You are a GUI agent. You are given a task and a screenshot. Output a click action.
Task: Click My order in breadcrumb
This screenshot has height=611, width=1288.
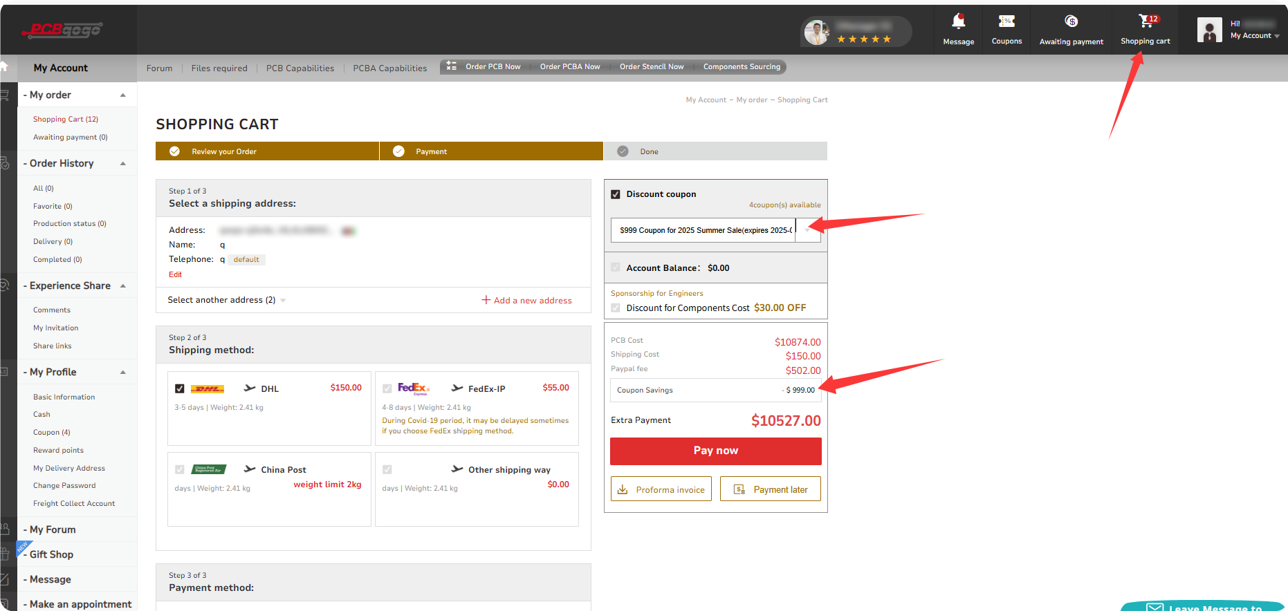coord(752,100)
